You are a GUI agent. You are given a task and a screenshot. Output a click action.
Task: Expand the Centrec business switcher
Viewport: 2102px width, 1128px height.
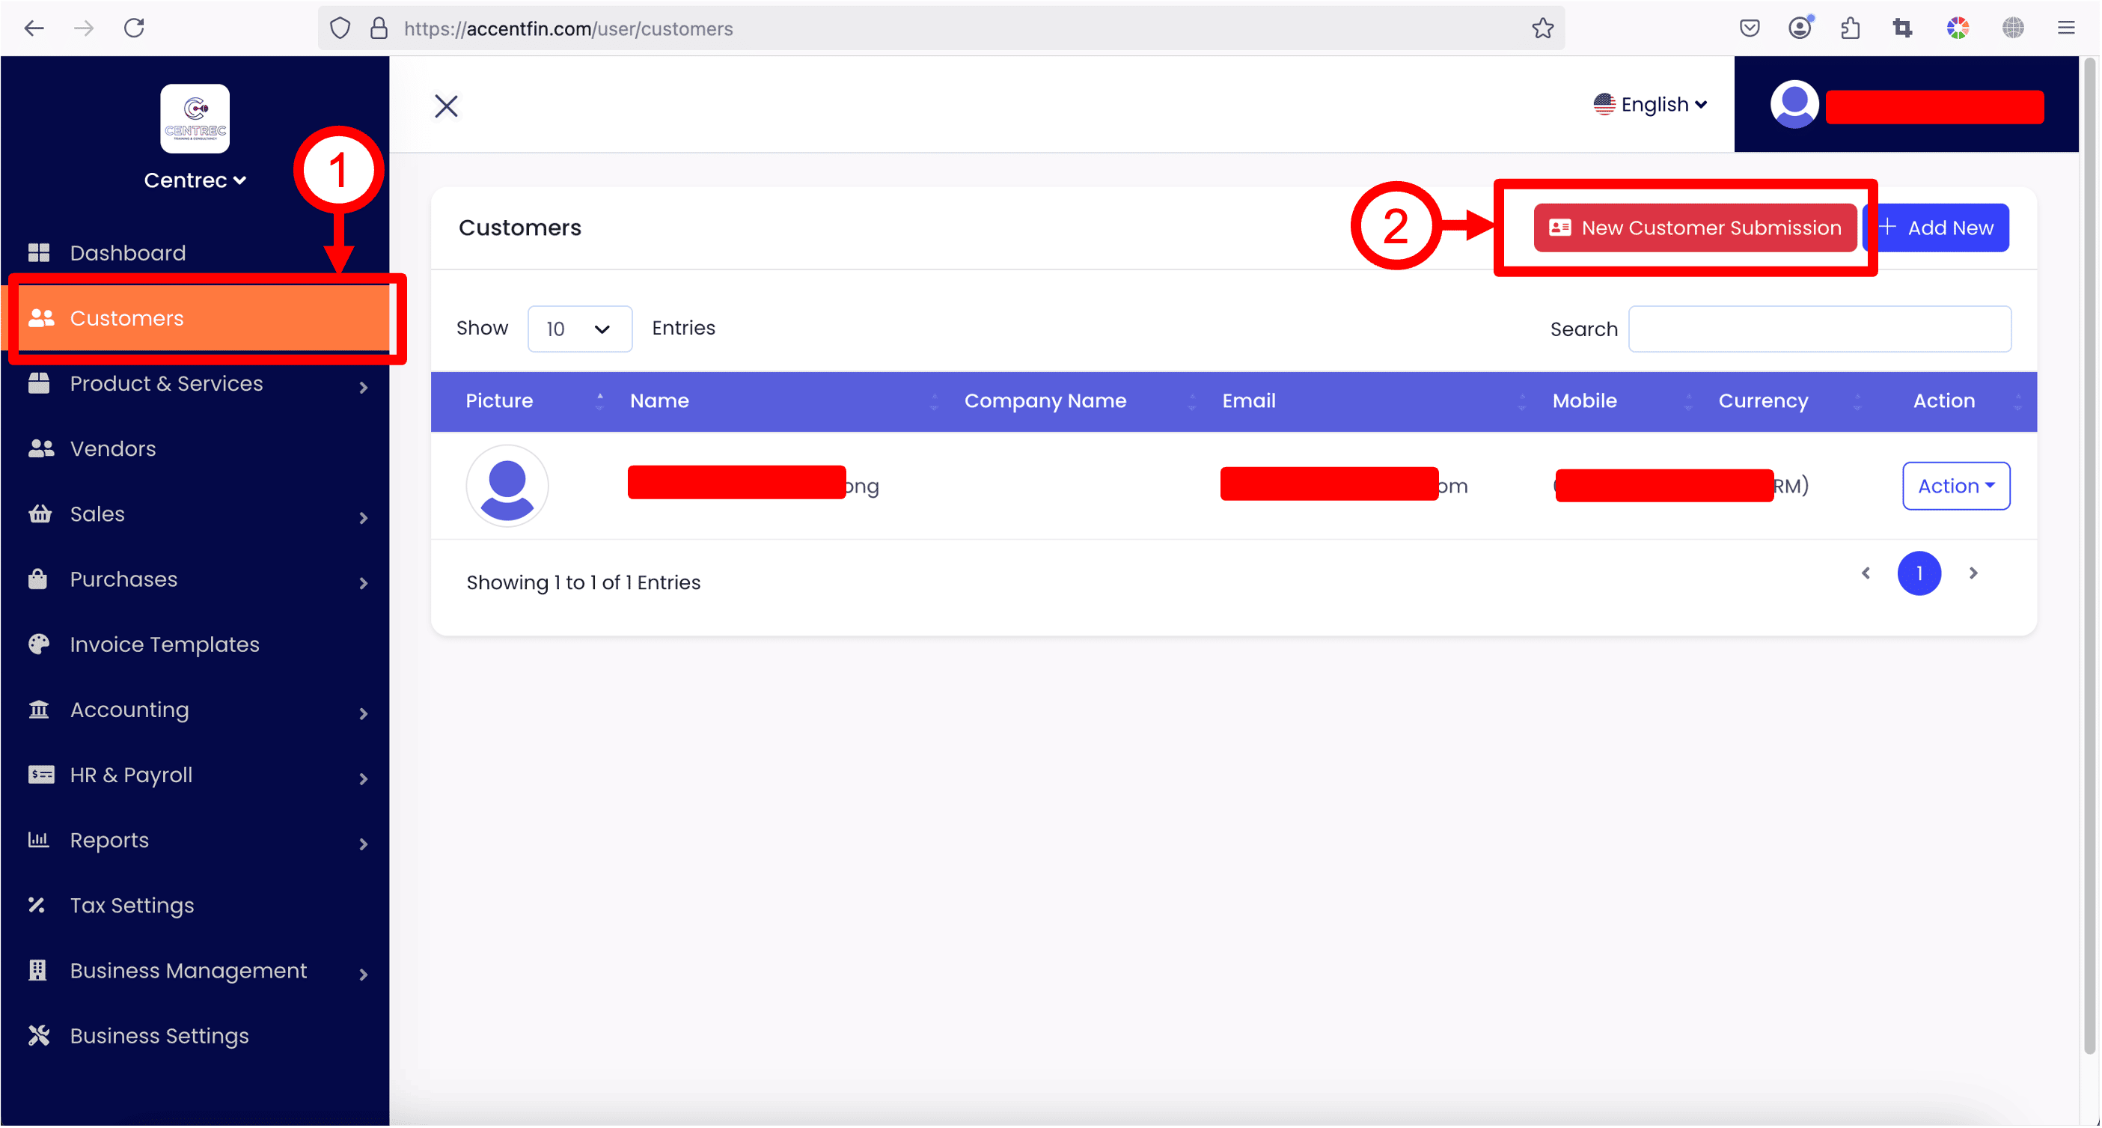point(195,180)
